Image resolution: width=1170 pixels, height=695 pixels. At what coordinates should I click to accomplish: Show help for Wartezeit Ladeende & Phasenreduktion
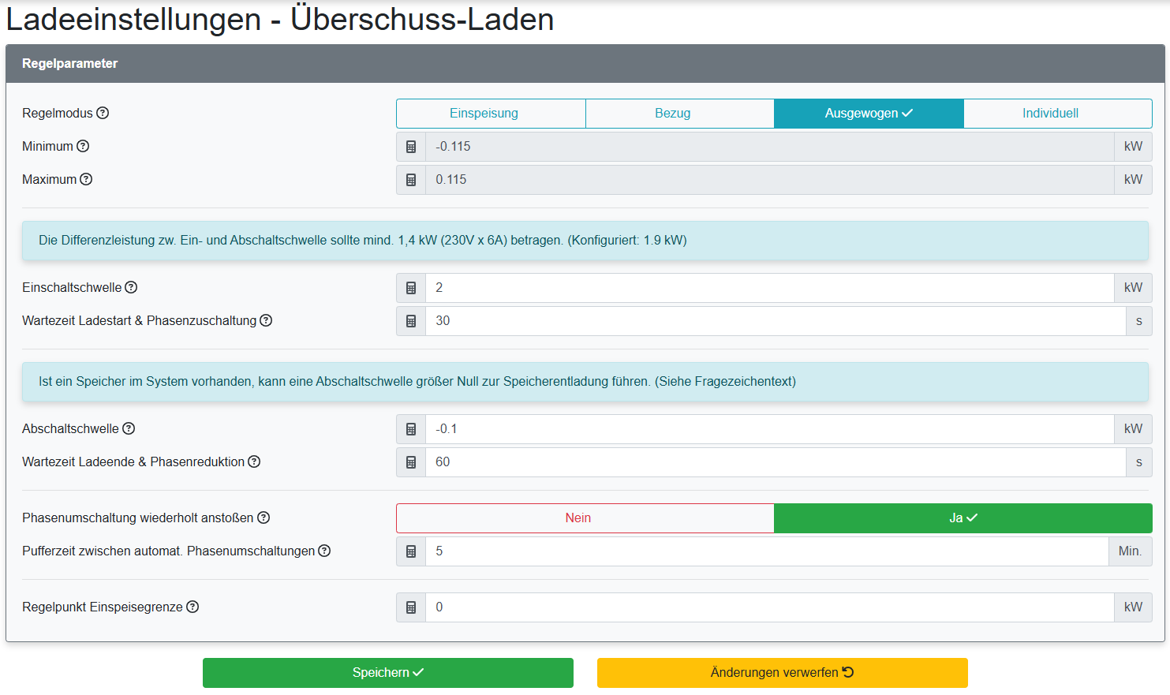click(x=254, y=461)
